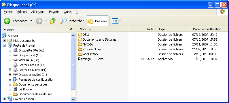
Task: Sort by the Nom column header
Action: [102, 29]
